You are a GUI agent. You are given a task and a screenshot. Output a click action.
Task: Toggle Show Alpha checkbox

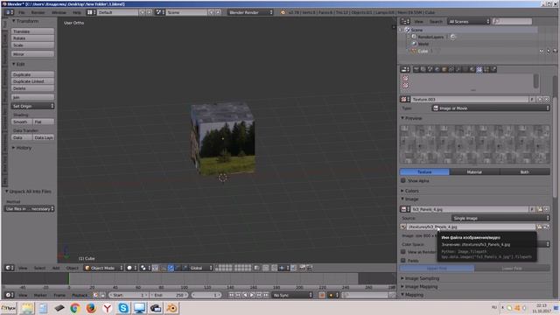pyautogui.click(x=403, y=181)
